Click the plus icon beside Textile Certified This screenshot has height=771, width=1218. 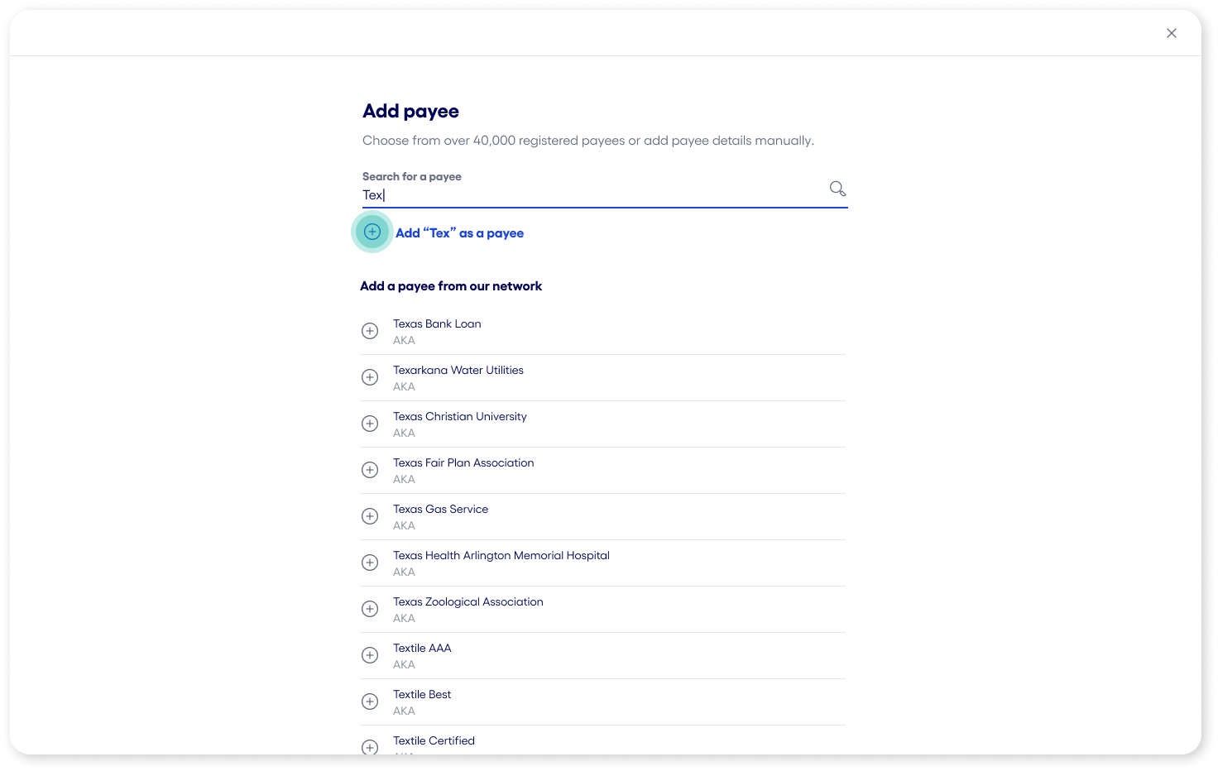(370, 748)
